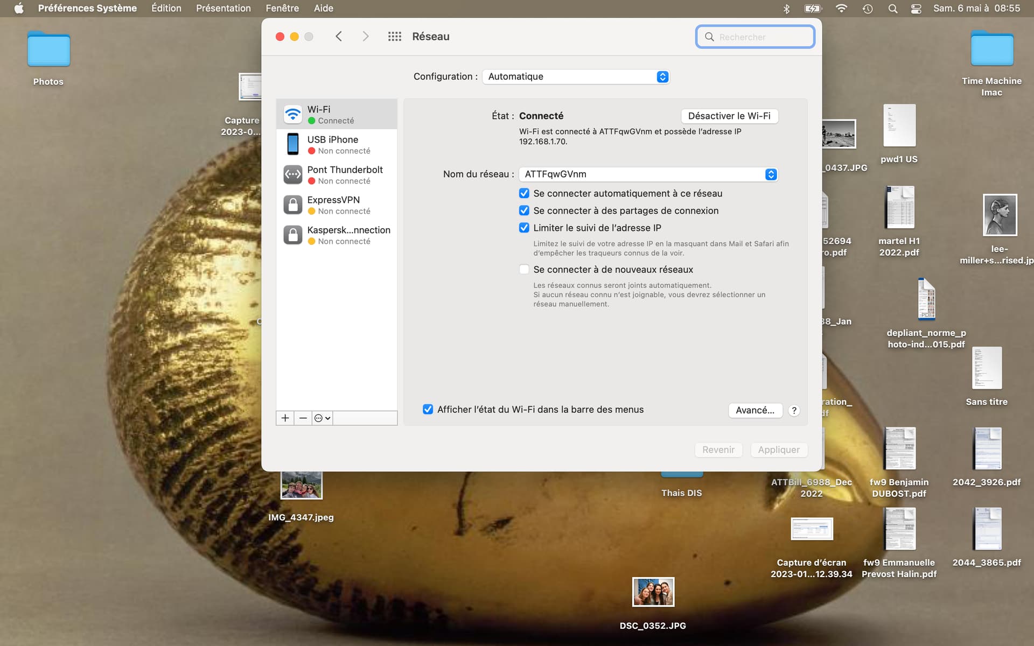Select the ExpressVPN lock icon entry
This screenshot has width=1034, height=646.
click(293, 205)
